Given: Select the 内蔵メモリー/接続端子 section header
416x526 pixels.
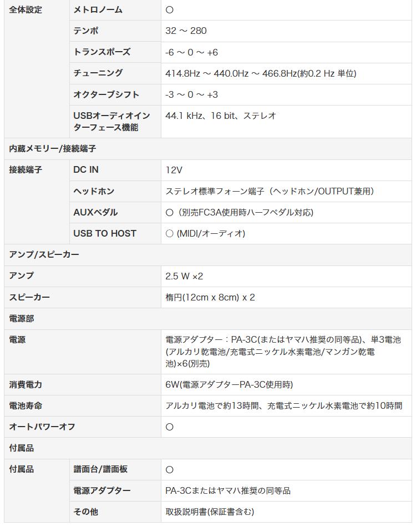Looking at the screenshot, I should click(53, 149).
